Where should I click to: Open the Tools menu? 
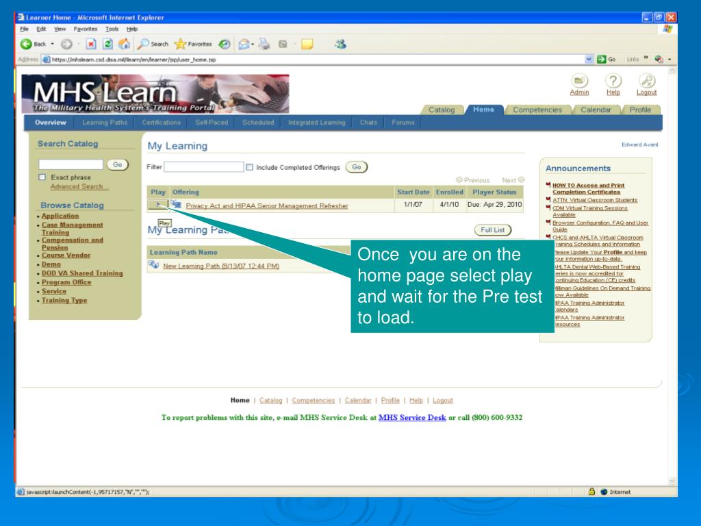pos(112,29)
